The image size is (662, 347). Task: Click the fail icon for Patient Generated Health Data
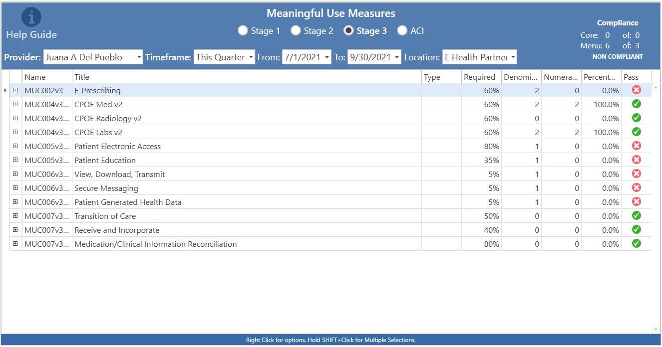[637, 202]
